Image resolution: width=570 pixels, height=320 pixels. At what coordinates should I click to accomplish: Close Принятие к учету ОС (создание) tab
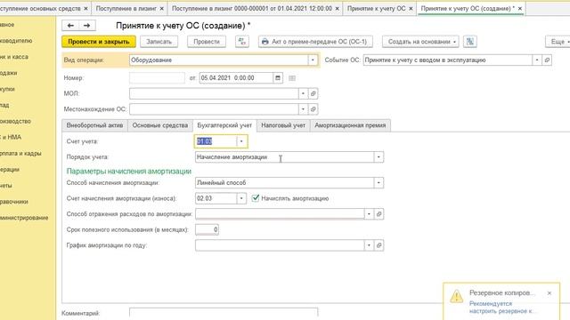pos(520,8)
